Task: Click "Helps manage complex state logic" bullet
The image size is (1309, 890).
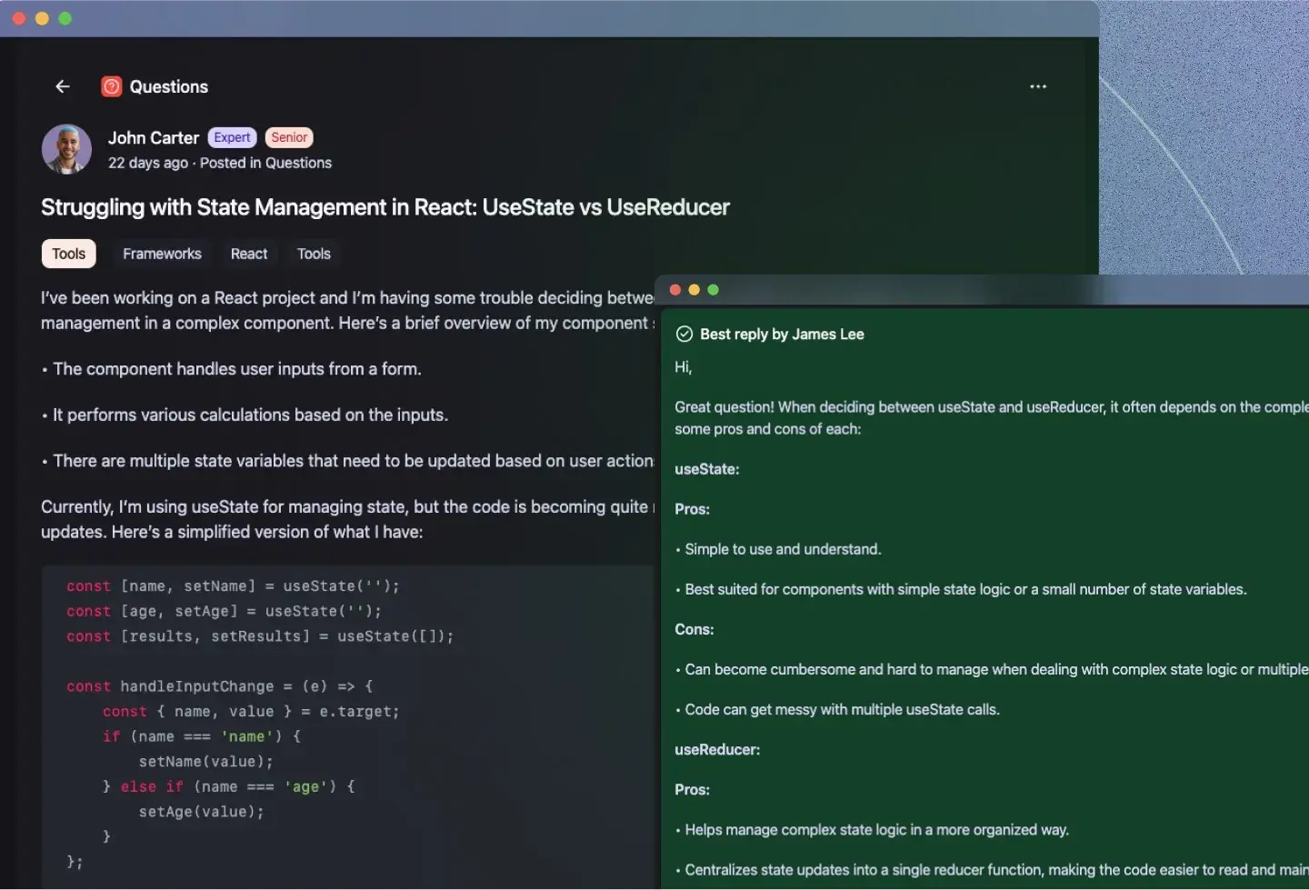Action: [x=873, y=830]
